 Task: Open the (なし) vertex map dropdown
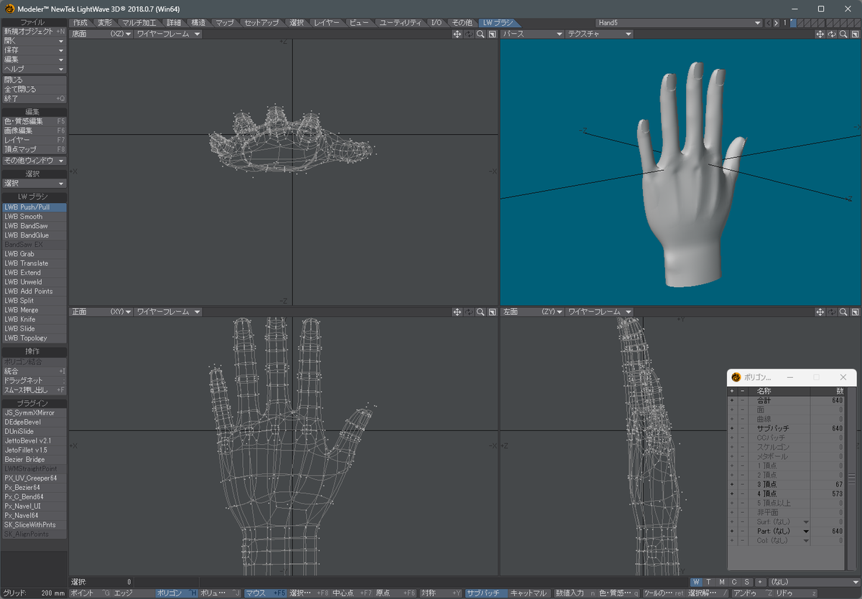point(812,582)
